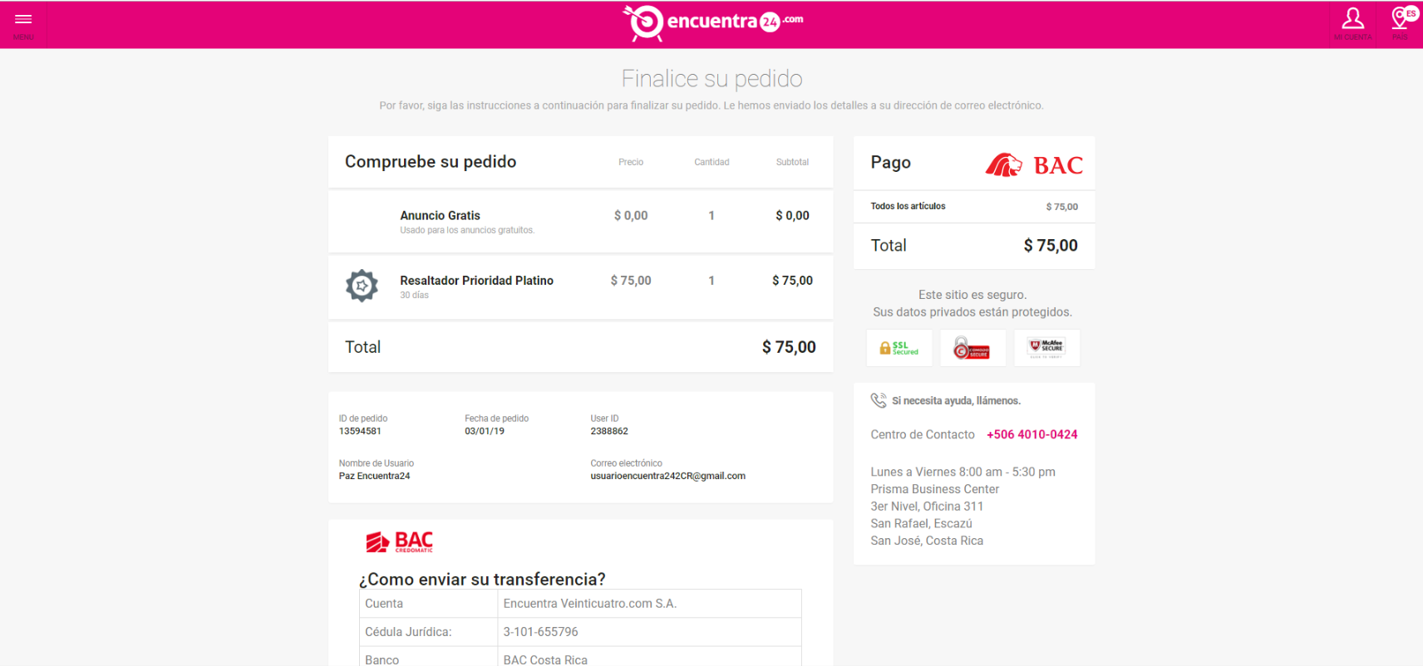Click the Subtotal column header

click(792, 162)
